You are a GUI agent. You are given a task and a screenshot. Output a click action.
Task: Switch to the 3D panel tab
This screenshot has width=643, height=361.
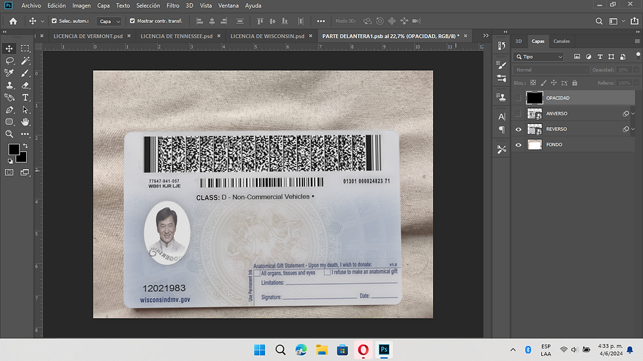coord(518,41)
